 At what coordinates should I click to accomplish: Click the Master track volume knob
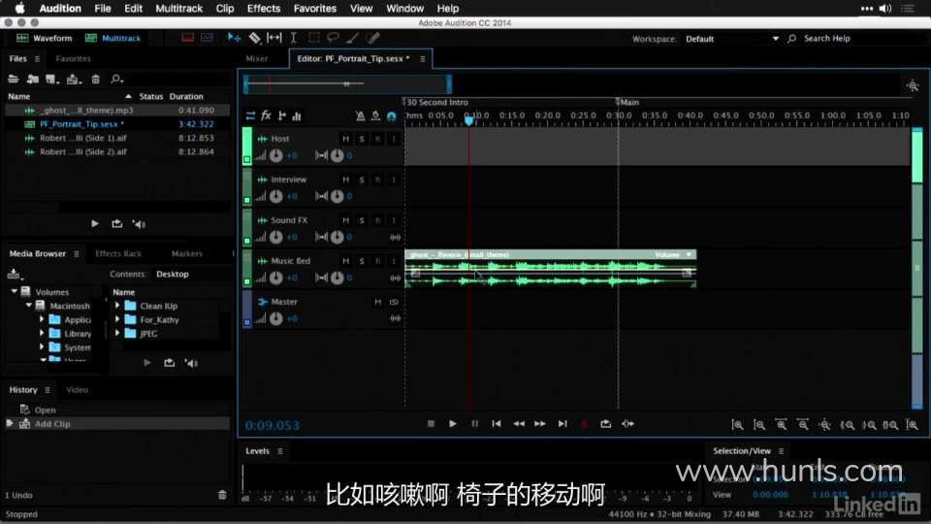point(276,318)
